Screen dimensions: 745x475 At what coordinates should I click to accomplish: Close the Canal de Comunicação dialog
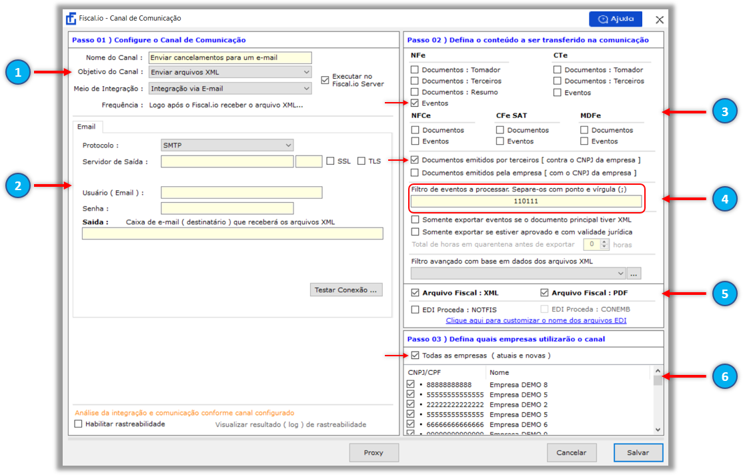point(660,19)
